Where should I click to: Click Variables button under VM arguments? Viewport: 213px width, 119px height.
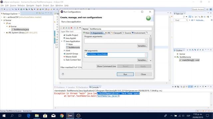(x=142, y=60)
